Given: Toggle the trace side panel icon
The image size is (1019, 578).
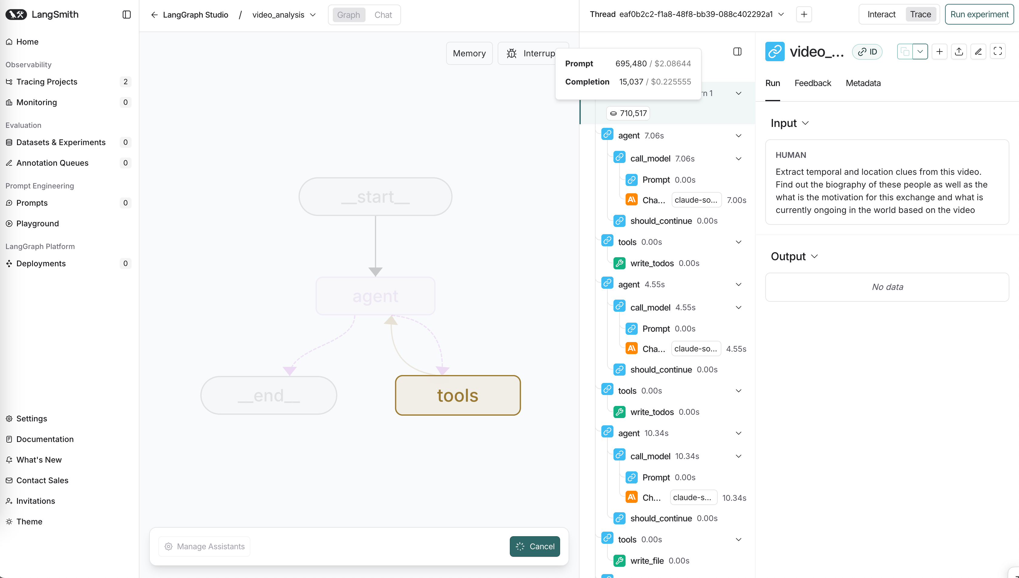Looking at the screenshot, I should 737,51.
